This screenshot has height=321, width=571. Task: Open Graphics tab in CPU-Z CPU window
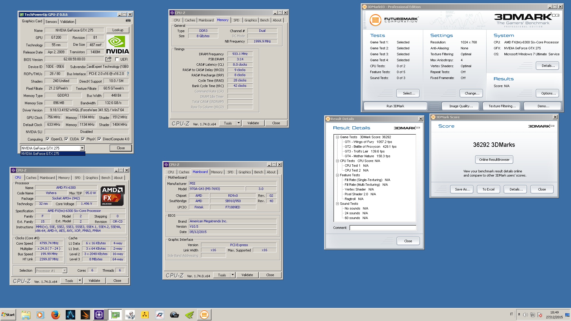pyautogui.click(x=92, y=178)
